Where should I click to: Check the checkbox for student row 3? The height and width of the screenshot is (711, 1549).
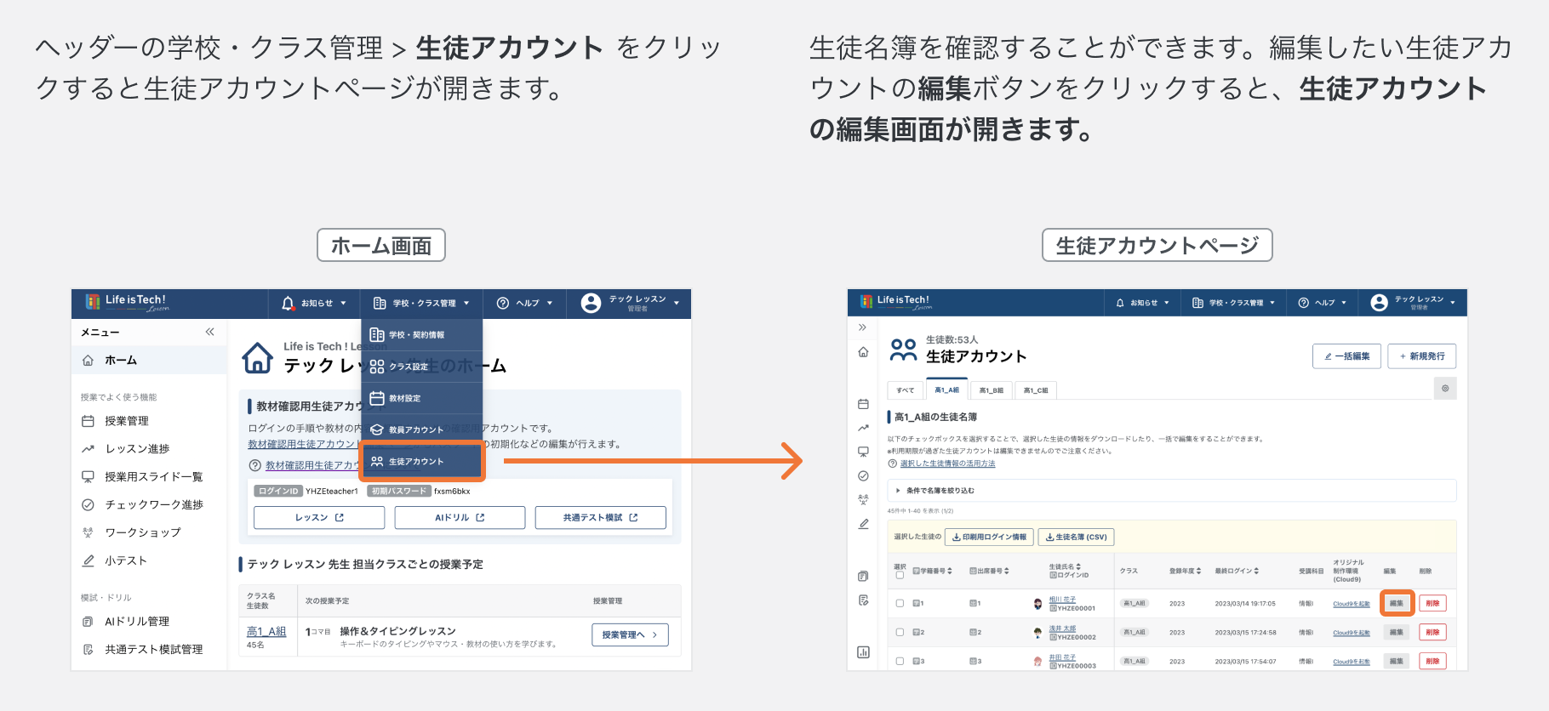click(900, 661)
